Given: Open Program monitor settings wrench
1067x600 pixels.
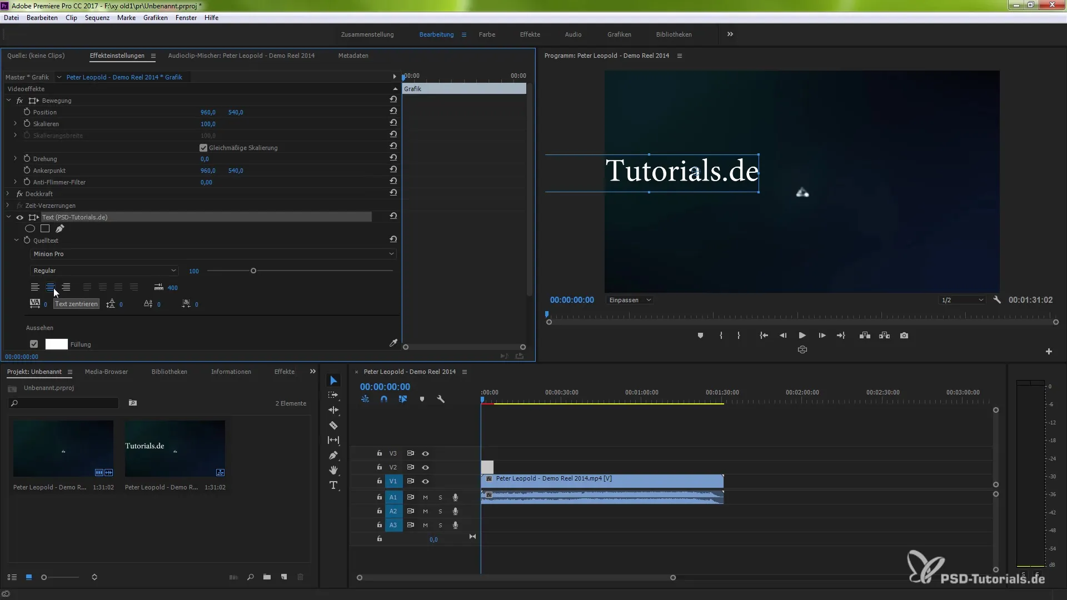Looking at the screenshot, I should 997,299.
